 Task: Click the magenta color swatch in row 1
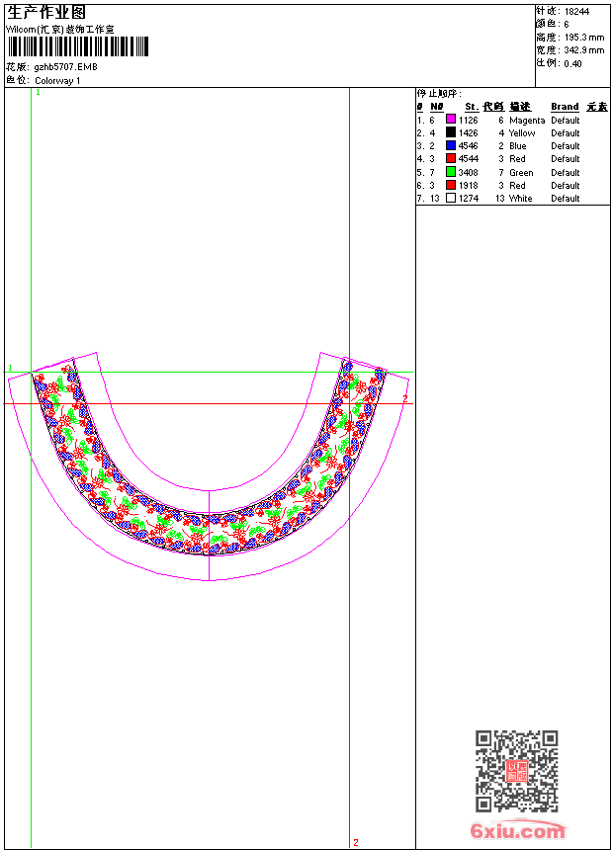click(451, 120)
